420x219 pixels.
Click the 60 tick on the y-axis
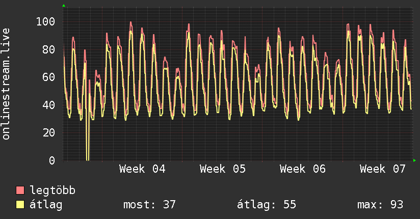coord(48,77)
